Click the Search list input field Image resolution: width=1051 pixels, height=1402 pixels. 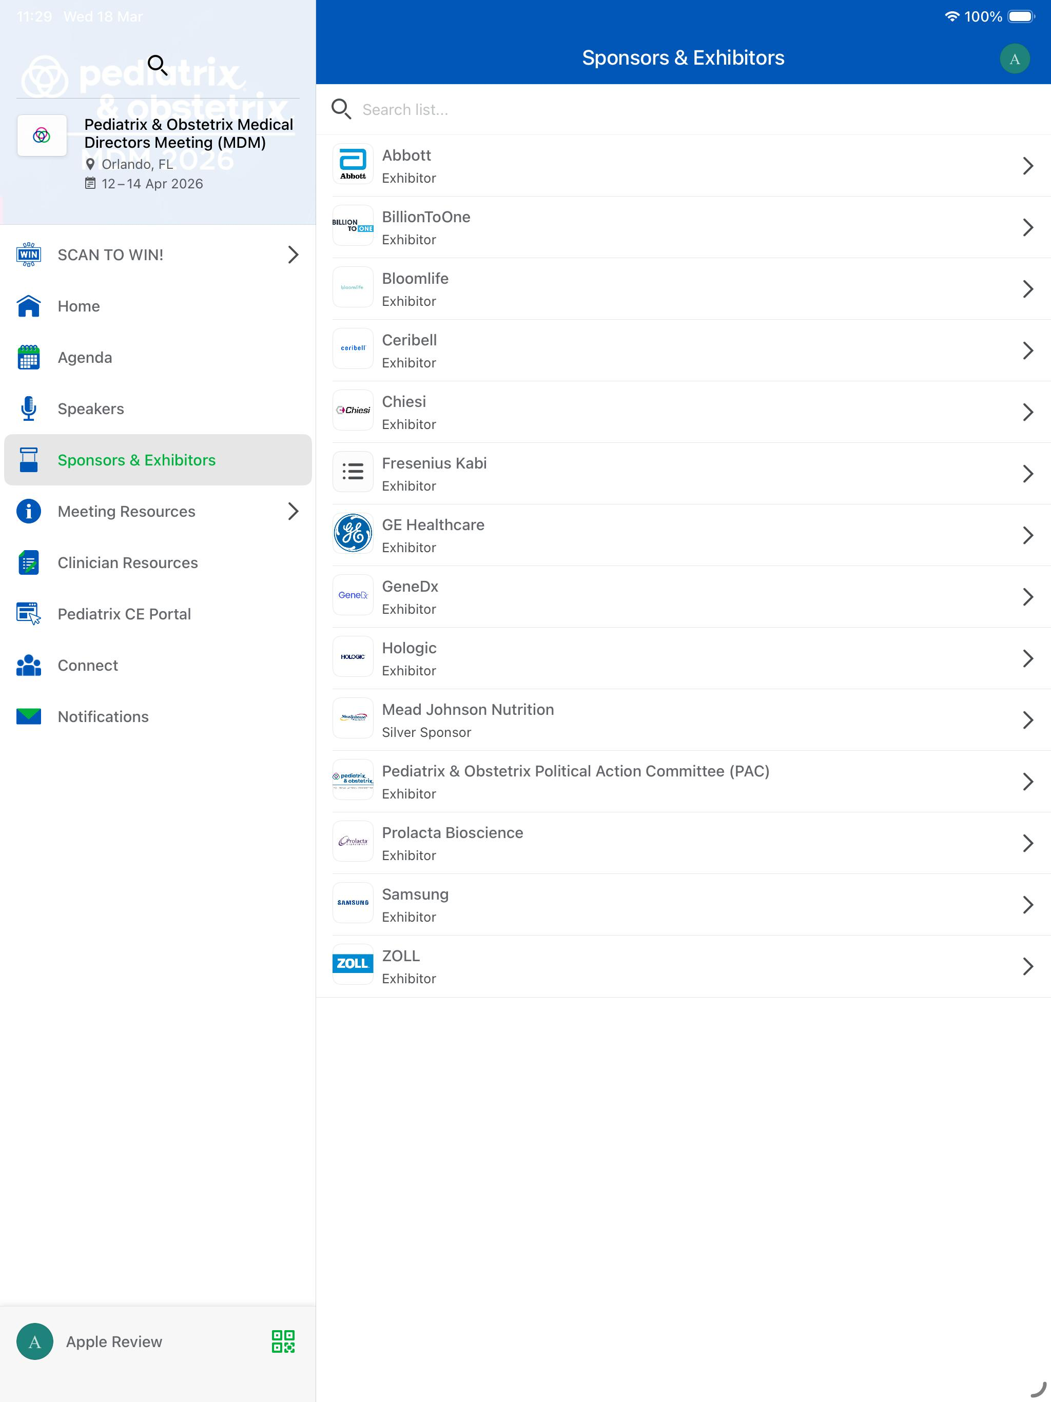[x=684, y=110]
